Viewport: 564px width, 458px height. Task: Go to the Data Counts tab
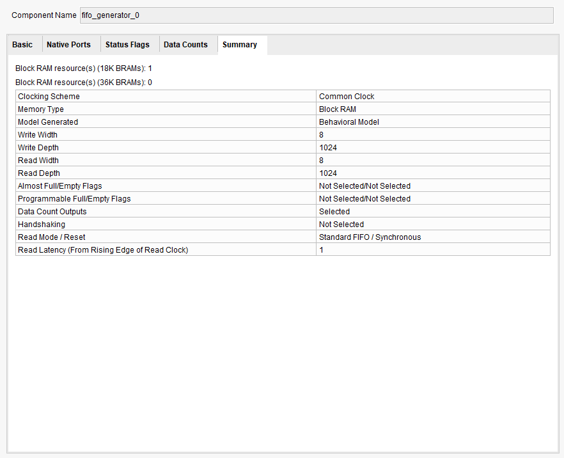[185, 45]
